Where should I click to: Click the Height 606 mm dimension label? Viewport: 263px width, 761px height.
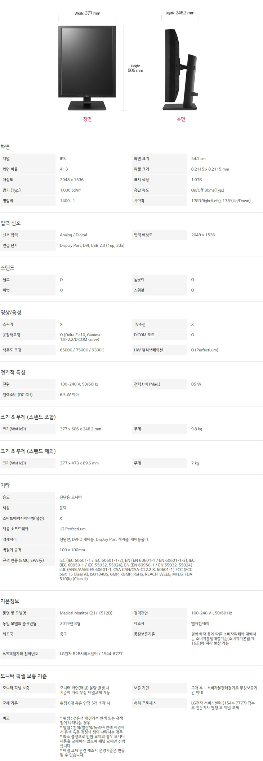point(135,69)
